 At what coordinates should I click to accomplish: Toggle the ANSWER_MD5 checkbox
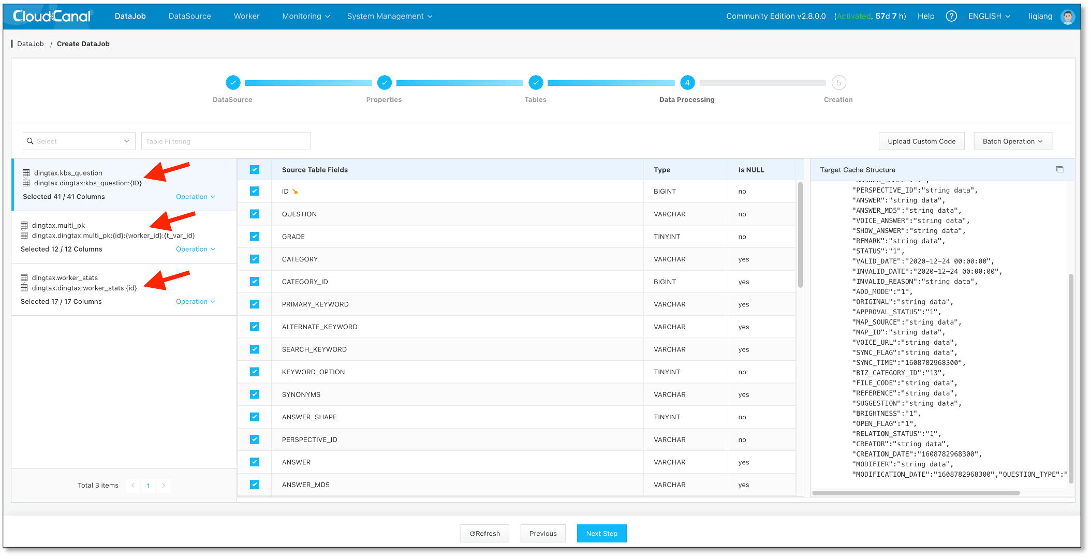254,484
